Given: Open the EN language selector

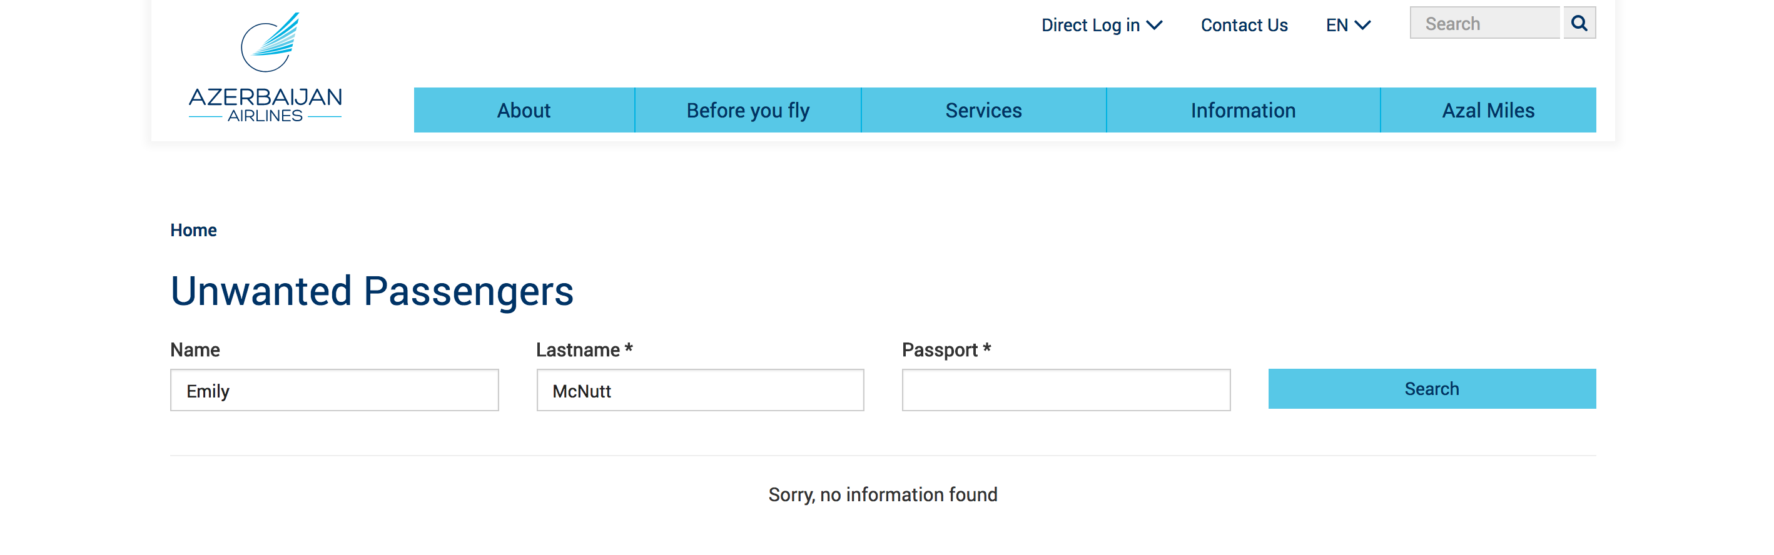Looking at the screenshot, I should click(1347, 26).
